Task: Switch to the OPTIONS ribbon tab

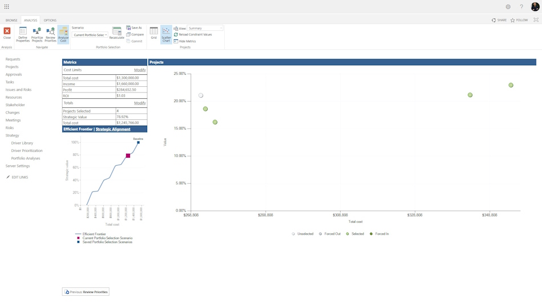Action: [x=50, y=20]
